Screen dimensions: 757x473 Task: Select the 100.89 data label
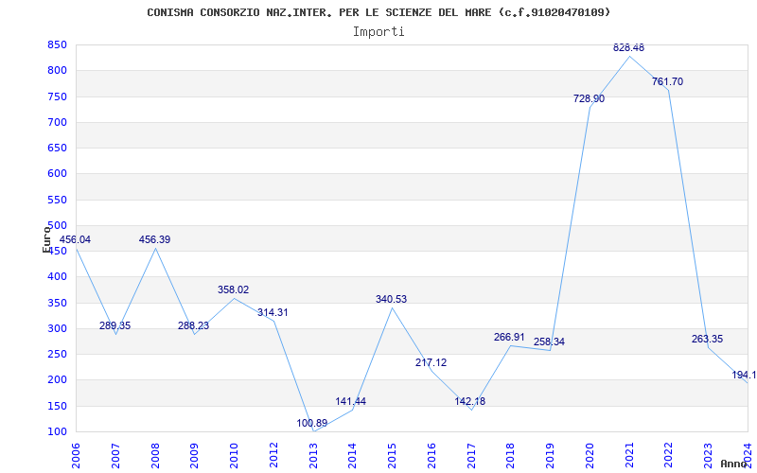tap(312, 423)
